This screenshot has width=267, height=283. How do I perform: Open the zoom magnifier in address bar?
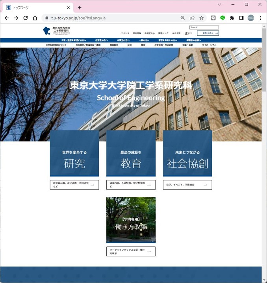point(183,18)
